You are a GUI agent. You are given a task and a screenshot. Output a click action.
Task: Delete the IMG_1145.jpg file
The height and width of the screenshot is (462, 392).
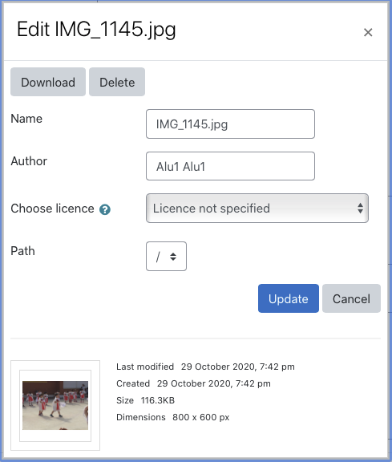pos(117,82)
